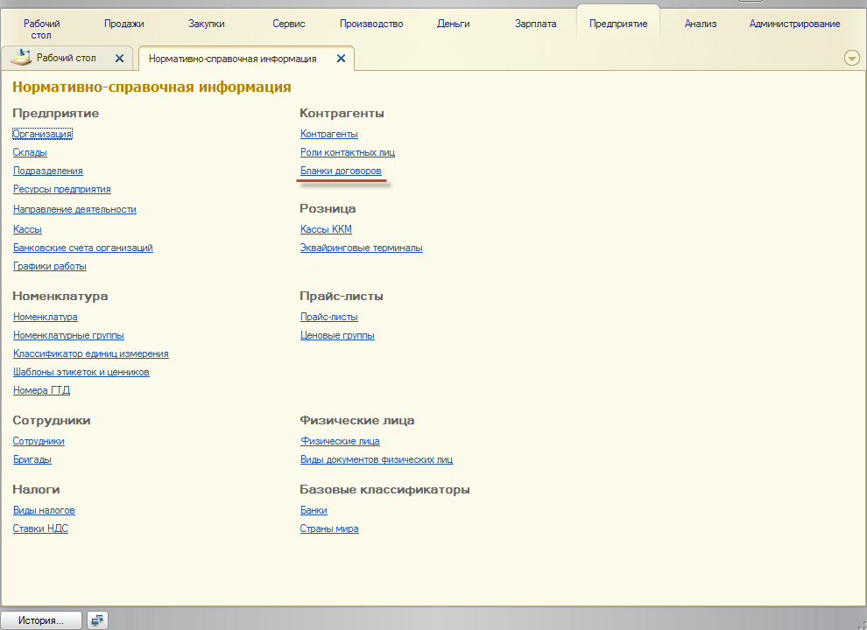Open Страны мира link
Screen dimensions: 867x630
pos(329,528)
